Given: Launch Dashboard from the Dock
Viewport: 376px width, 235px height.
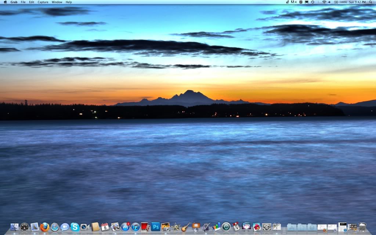Looking at the screenshot, I should pos(25,227).
